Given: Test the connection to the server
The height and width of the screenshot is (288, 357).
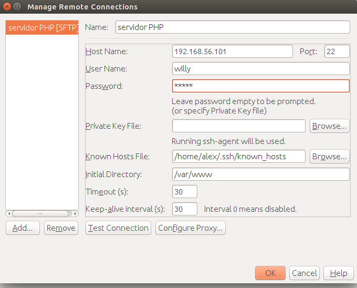Looking at the screenshot, I should 118,228.
